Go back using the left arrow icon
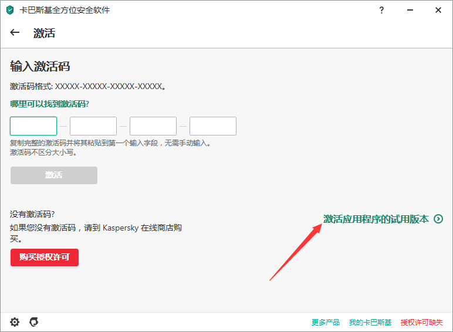Viewport: 453px width, 332px height. [15, 32]
